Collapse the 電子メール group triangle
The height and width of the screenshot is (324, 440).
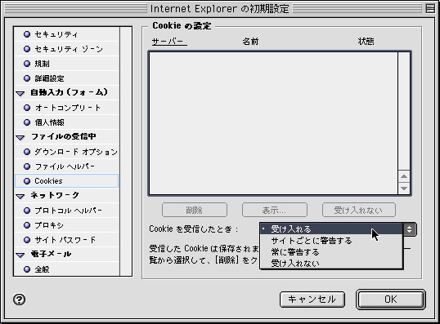click(20, 255)
